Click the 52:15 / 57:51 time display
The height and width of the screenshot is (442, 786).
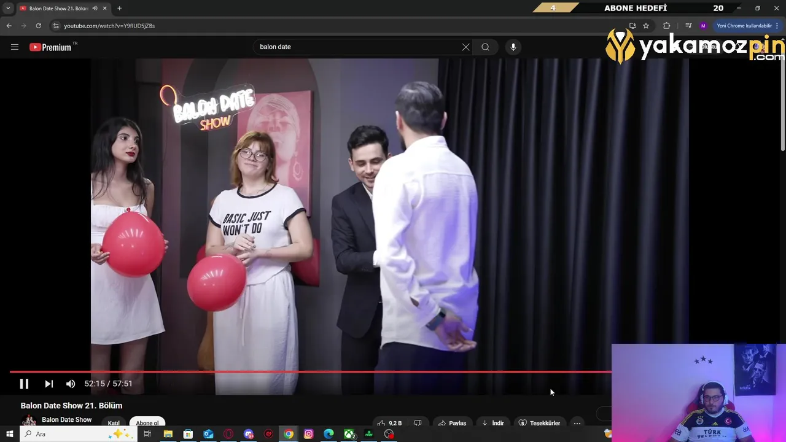[109, 384]
